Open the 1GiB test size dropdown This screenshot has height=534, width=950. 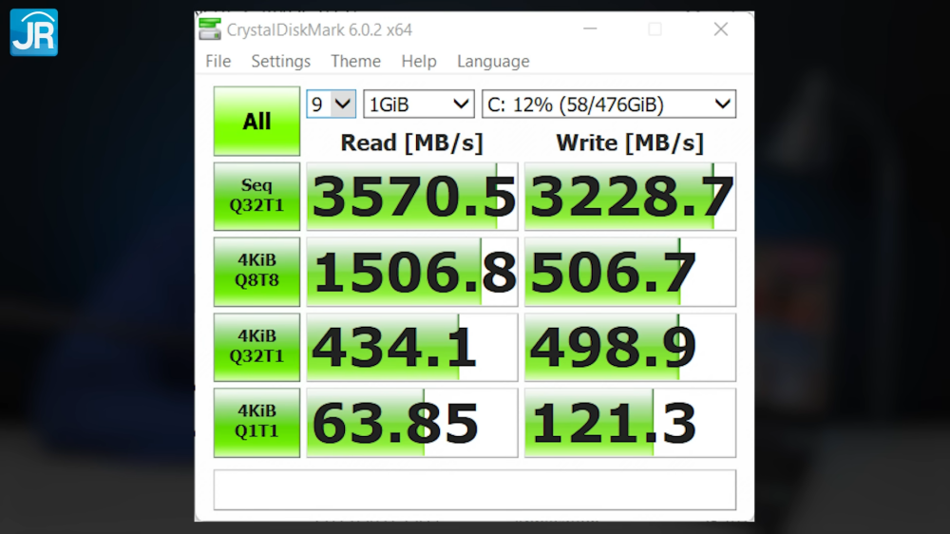point(418,105)
